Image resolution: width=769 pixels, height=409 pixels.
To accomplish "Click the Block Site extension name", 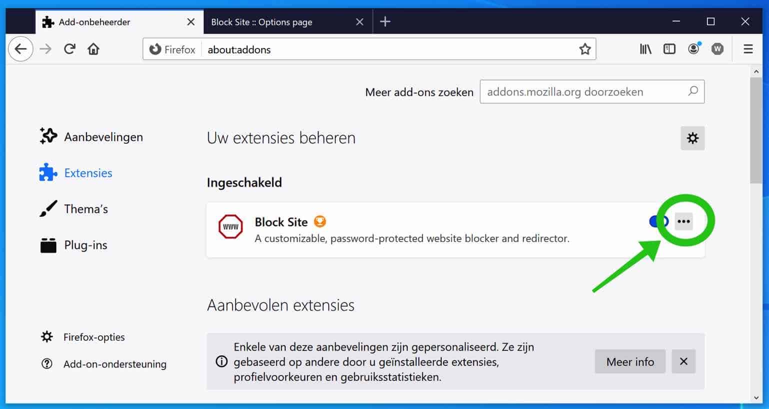I will pos(281,221).
